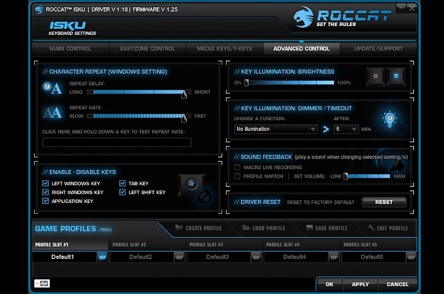Toggle the Tab Key checkbox

tap(123, 184)
